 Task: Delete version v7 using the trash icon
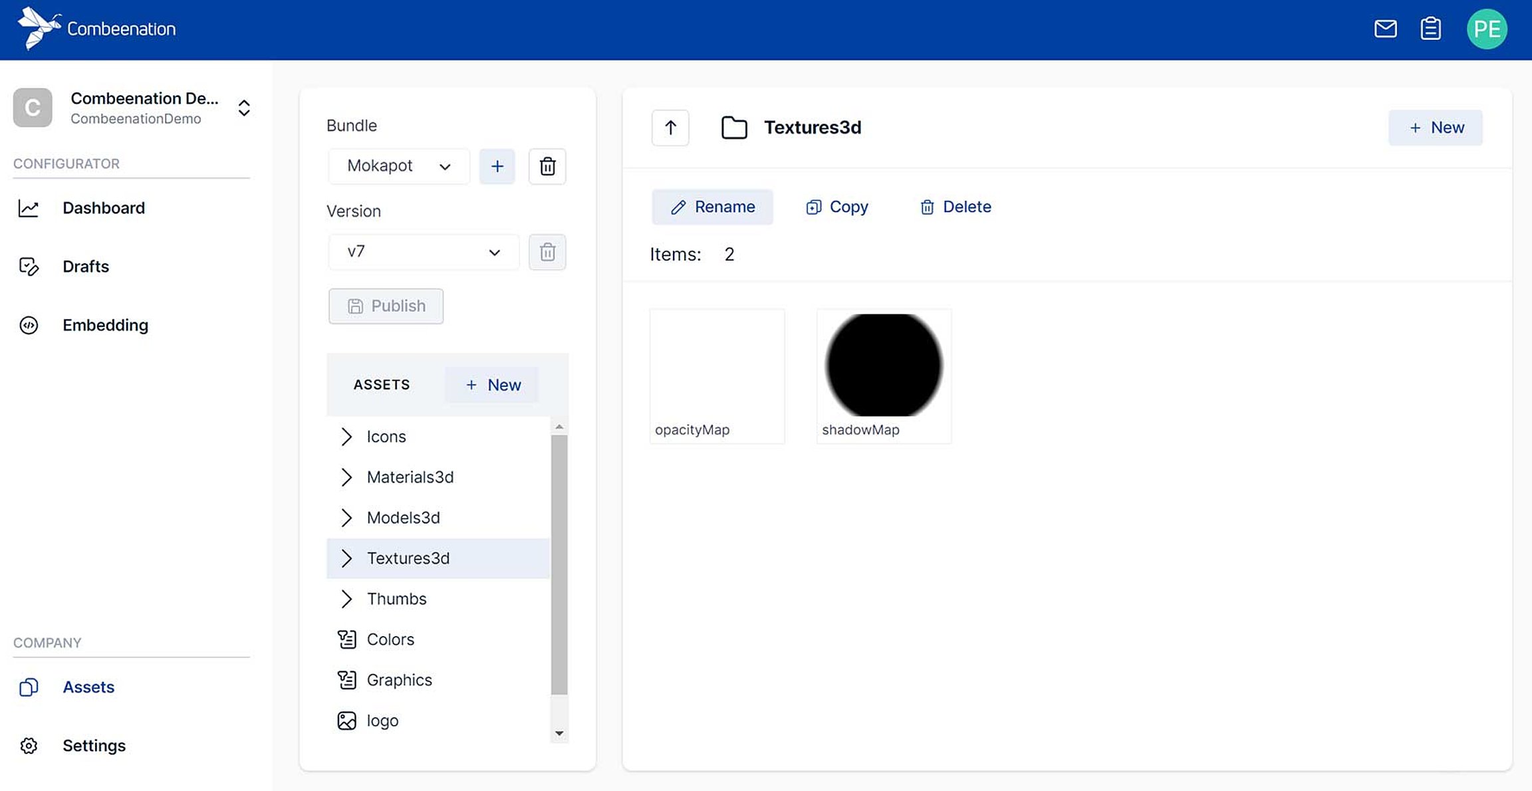tap(547, 252)
